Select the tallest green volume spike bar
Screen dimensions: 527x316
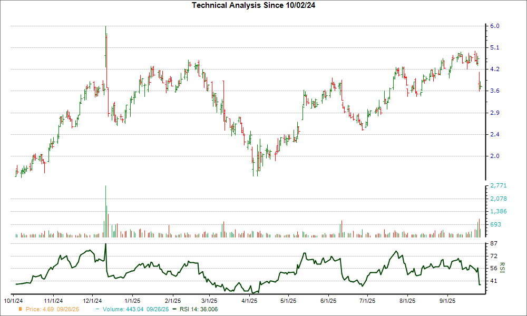coord(105,211)
